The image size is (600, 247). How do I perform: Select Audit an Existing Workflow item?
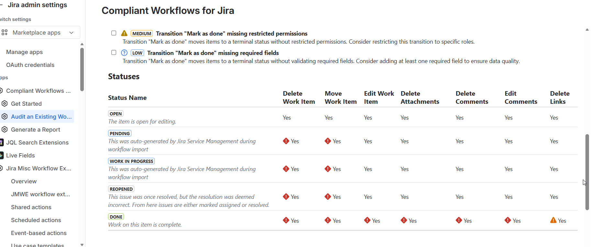41,116
